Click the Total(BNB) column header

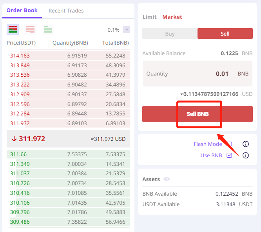pos(116,43)
